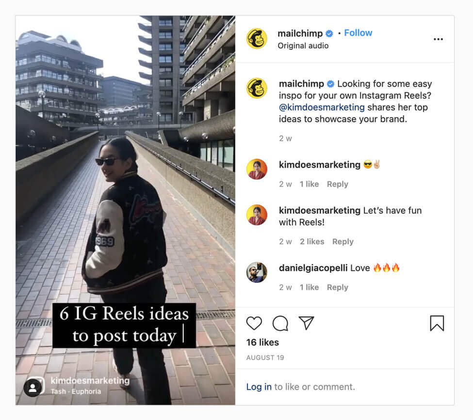Click Original audio under mailchimp's name
Image resolution: width=473 pixels, height=420 pixels.
302,46
